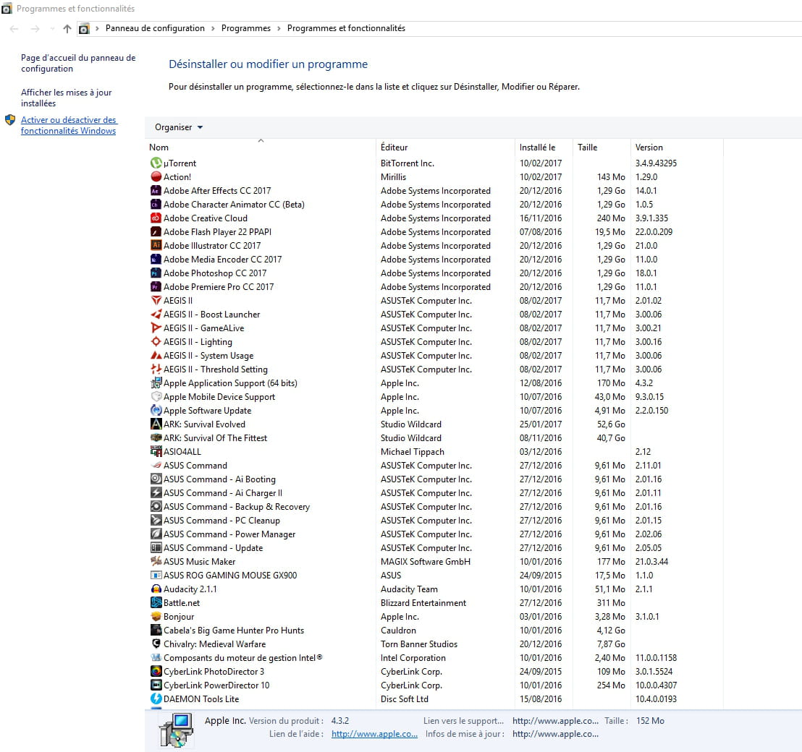This screenshot has height=752, width=802.
Task: Sort list by the Nom column header
Action: pyautogui.click(x=159, y=148)
